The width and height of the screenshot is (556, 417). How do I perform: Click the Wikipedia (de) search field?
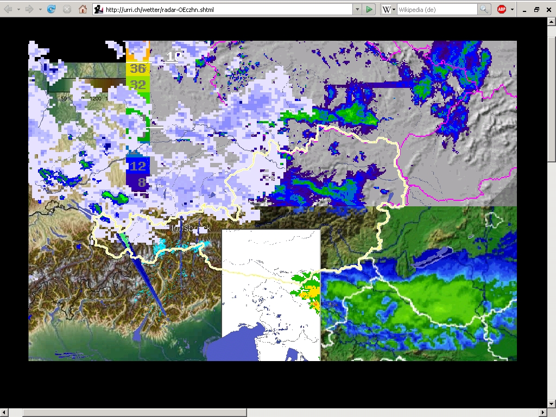click(438, 10)
